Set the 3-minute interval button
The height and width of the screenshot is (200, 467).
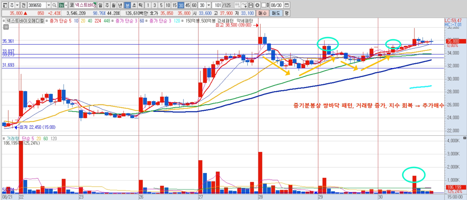(155, 5)
